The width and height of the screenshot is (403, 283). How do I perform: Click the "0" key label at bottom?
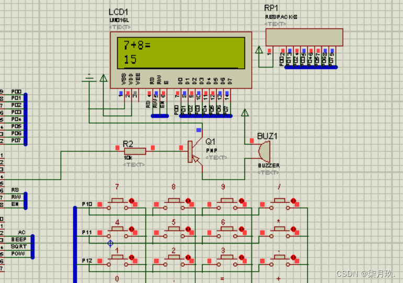(117, 279)
